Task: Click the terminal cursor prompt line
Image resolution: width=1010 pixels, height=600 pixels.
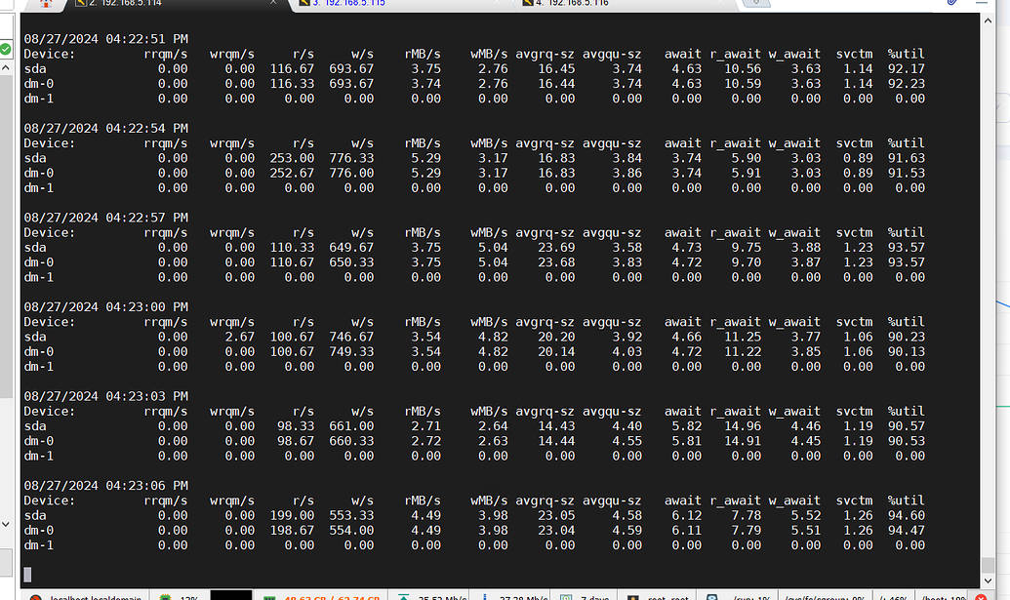Action: click(x=28, y=575)
